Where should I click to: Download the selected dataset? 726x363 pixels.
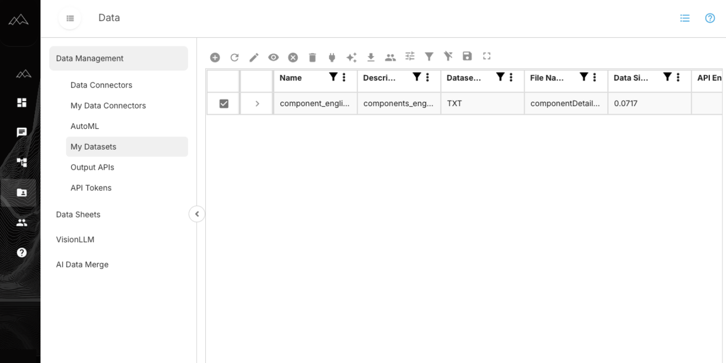[371, 57]
